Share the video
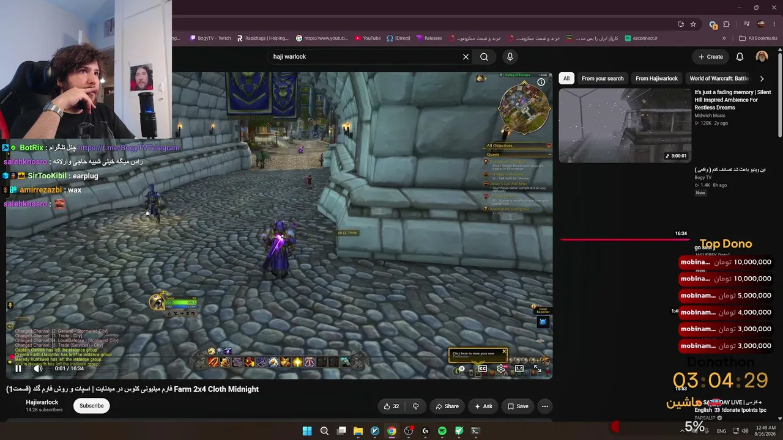Screen dimensions: 783x440 pos(447,406)
